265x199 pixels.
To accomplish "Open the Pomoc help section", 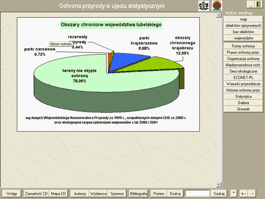I will point(159,194).
